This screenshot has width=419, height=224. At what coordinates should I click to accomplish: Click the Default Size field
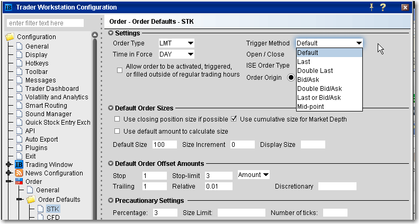(x=165, y=145)
